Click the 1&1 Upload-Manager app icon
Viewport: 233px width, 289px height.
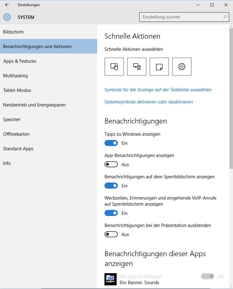click(111, 279)
